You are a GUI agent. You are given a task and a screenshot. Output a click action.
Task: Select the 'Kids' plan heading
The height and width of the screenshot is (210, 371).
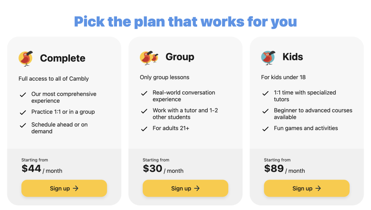click(x=293, y=57)
